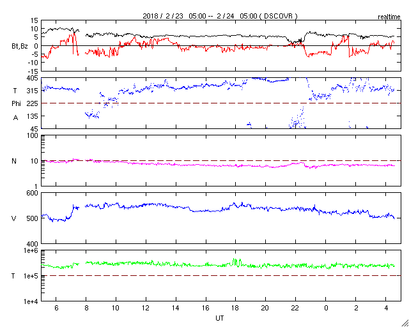The height and width of the screenshot is (327, 409).
Task: Click the '400' tick on the V axis
Action: pos(33,244)
